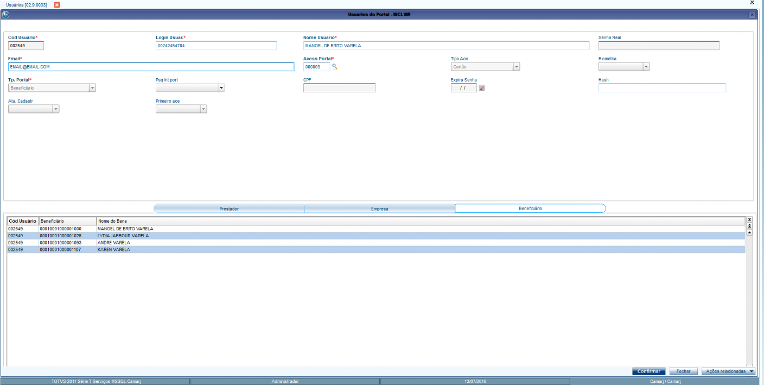
Task: Expand the Tp. Portal combo box
Action: click(x=92, y=87)
